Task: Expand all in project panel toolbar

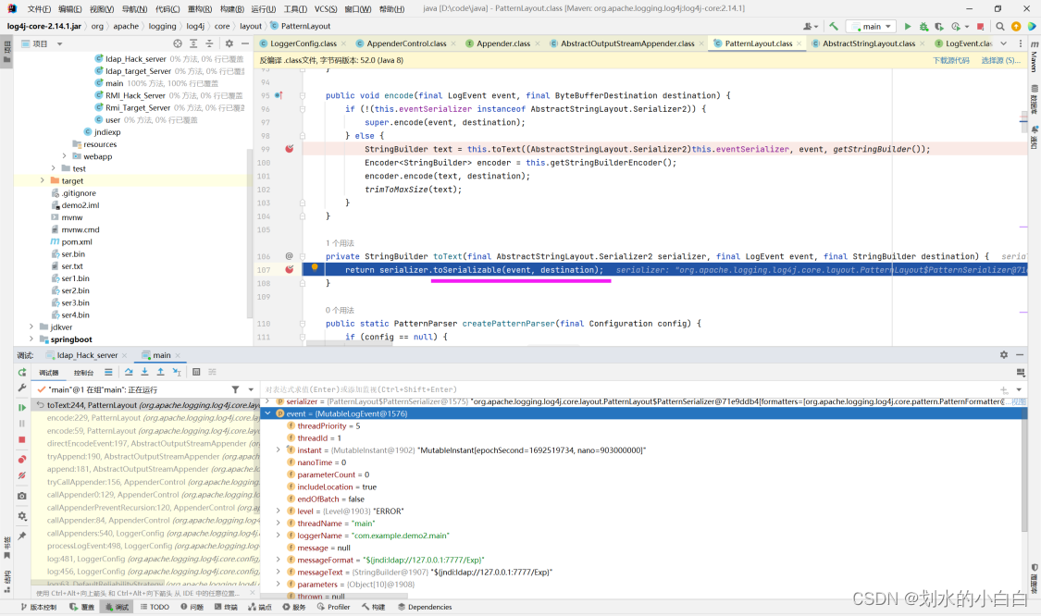Action: 193,43
